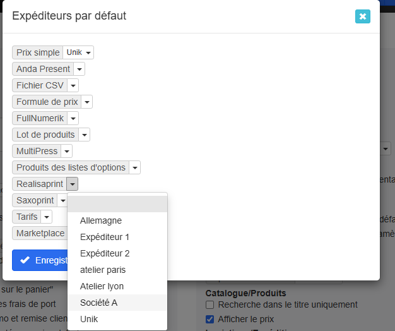The height and width of the screenshot is (331, 395).
Task: Expand Produits des listes d'options dropdown
Action: [x=135, y=167]
